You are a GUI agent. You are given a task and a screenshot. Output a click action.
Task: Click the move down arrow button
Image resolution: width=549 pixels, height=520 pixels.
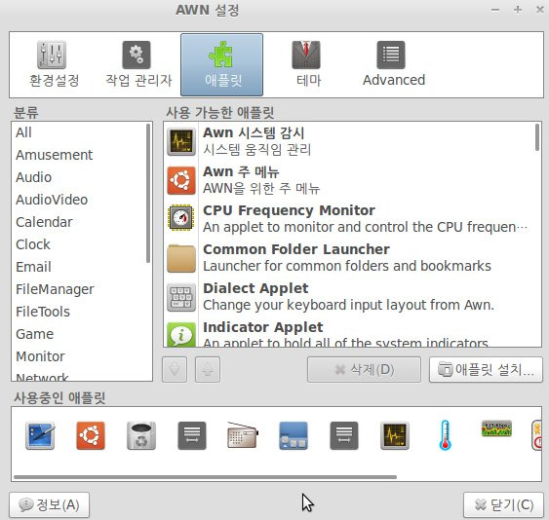click(175, 370)
